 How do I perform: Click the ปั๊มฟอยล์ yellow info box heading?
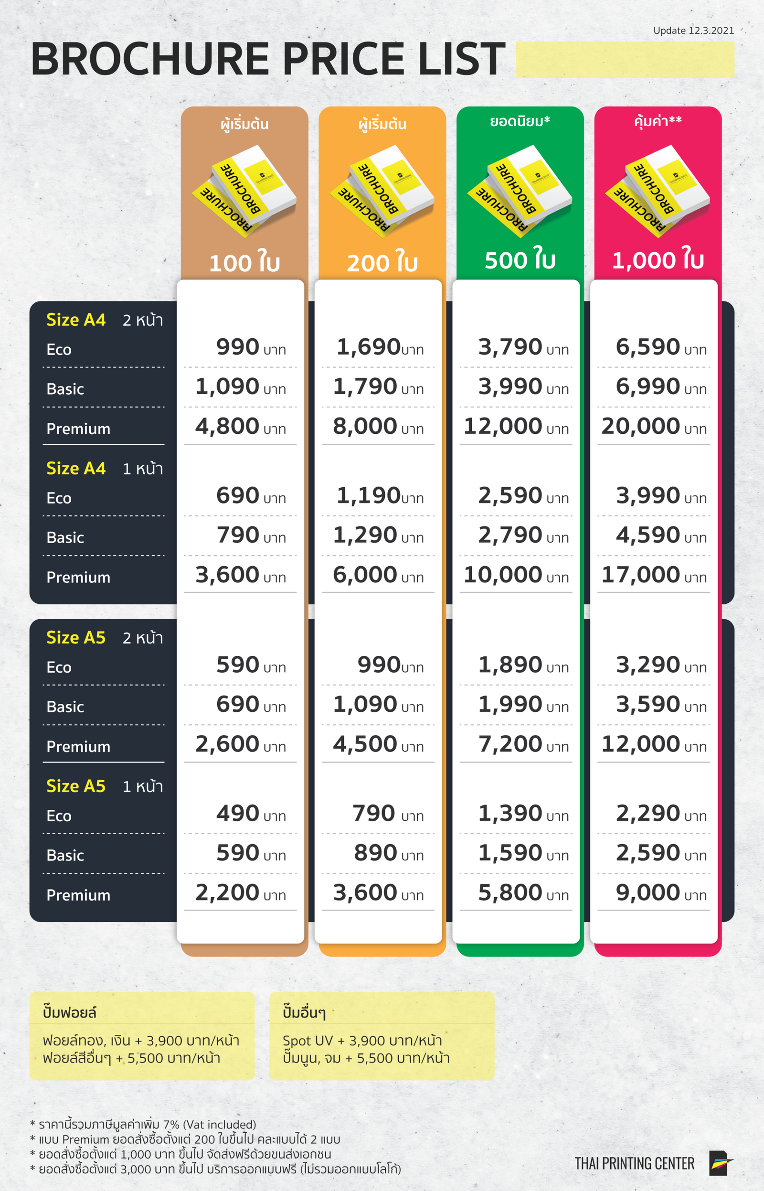click(x=69, y=1012)
